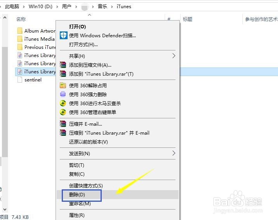Viewport: 278px width, 220px height.
Task: Sort by the 标题 column header
Action: [x=188, y=19]
